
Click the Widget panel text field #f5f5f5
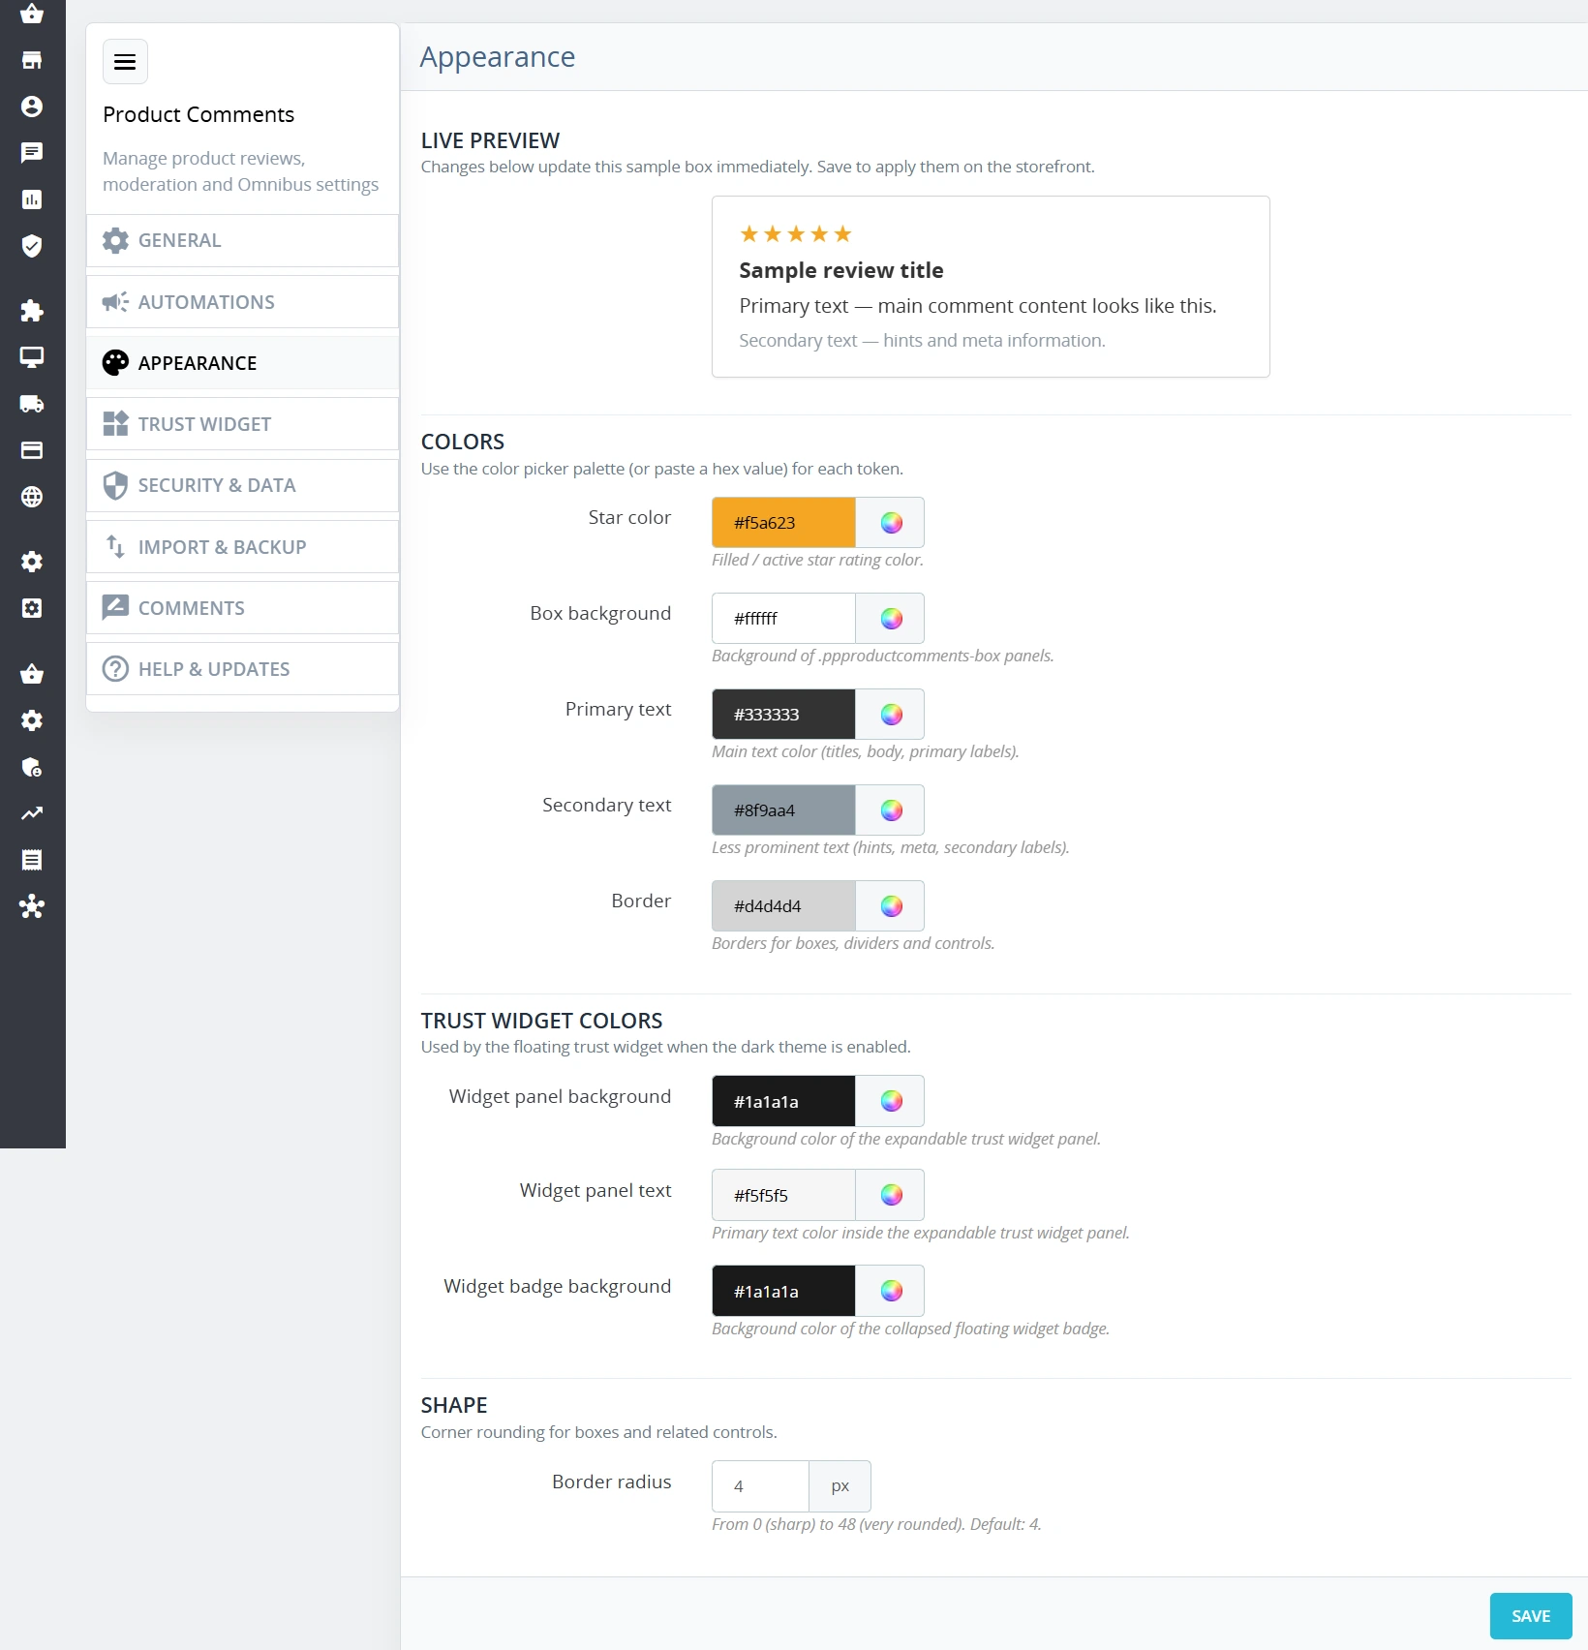coord(783,1195)
